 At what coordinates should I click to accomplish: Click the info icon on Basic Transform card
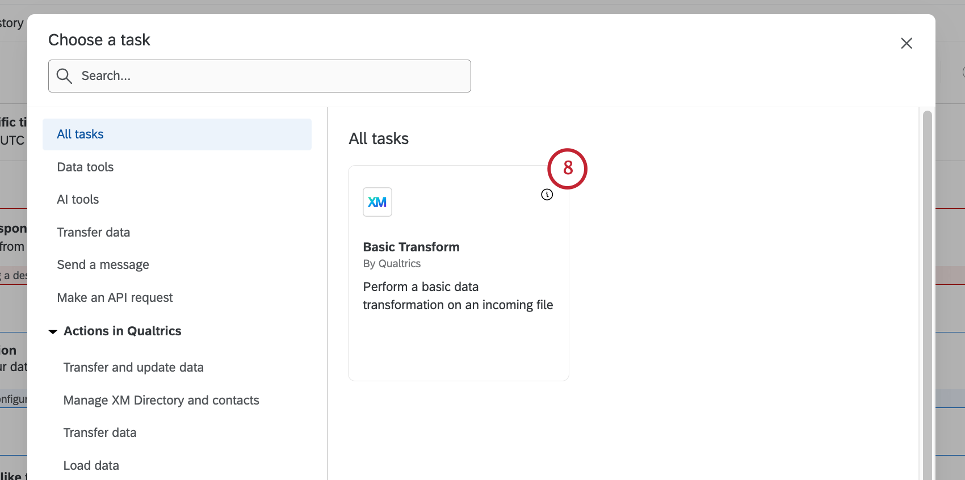pos(547,194)
